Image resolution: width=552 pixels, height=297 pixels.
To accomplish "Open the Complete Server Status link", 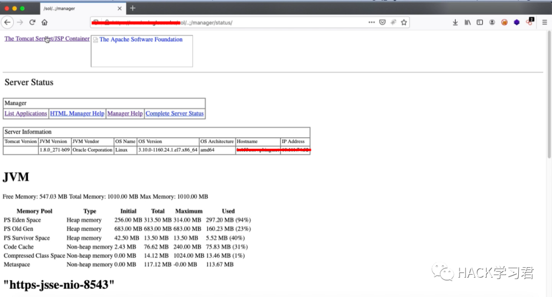I will tap(175, 113).
